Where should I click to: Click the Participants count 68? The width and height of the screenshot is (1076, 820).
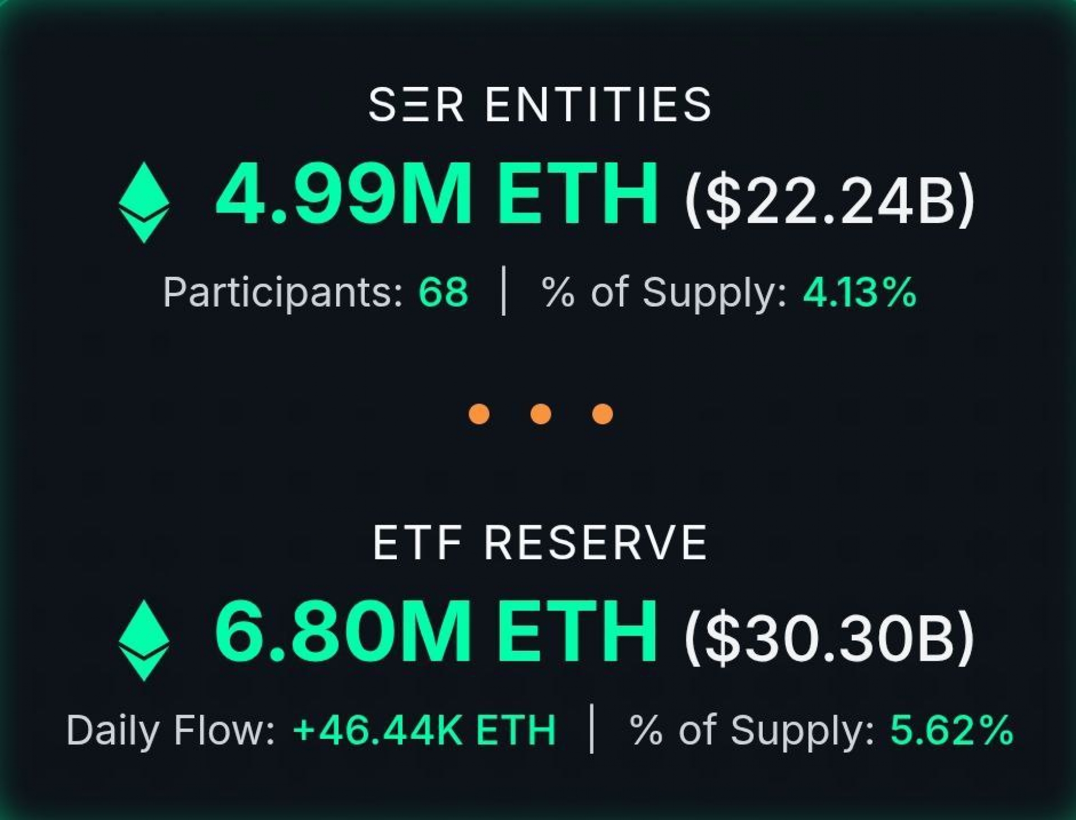(x=443, y=292)
